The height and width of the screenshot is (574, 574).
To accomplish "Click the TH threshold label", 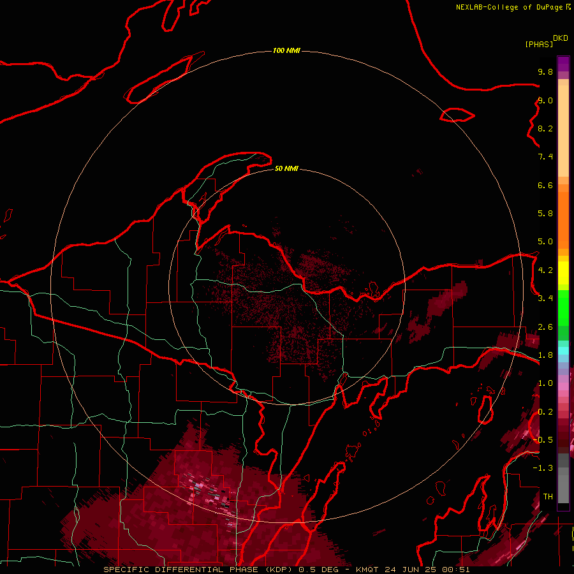I will pyautogui.click(x=548, y=497).
